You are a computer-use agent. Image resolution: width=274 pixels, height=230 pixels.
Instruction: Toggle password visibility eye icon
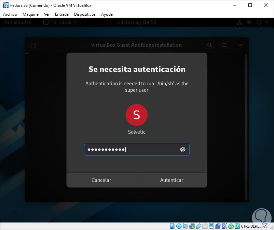(x=182, y=149)
